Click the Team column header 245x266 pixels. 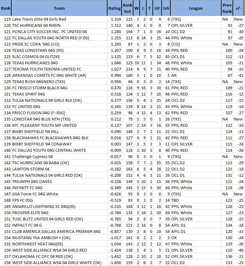click(59, 8)
